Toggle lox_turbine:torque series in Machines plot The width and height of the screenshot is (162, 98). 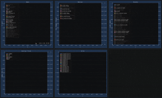pyautogui.click(x=66, y=19)
